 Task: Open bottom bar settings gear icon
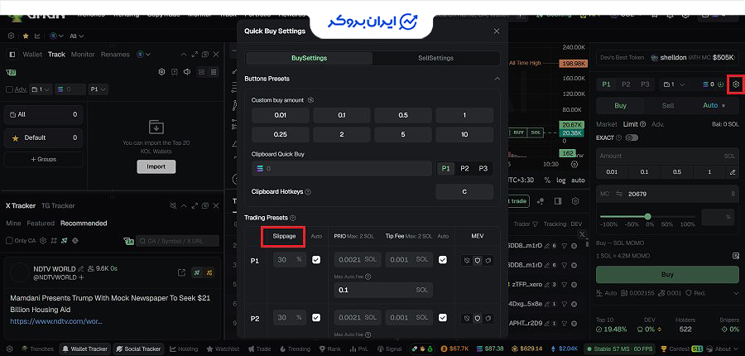[x=9, y=349]
